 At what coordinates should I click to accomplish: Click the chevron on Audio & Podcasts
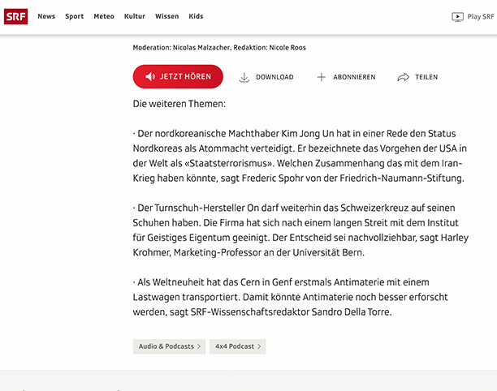pyautogui.click(x=199, y=346)
